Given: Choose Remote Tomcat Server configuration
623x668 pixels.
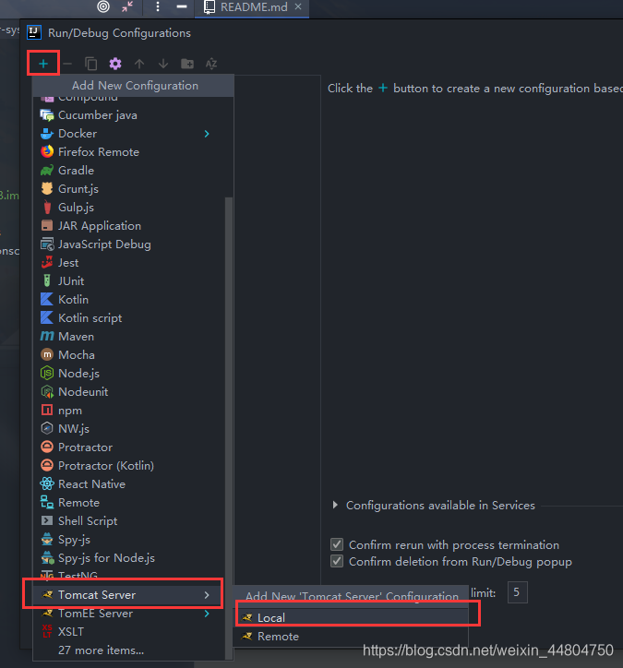Looking at the screenshot, I should [352, 637].
